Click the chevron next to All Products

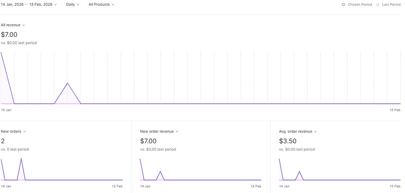pos(113,5)
